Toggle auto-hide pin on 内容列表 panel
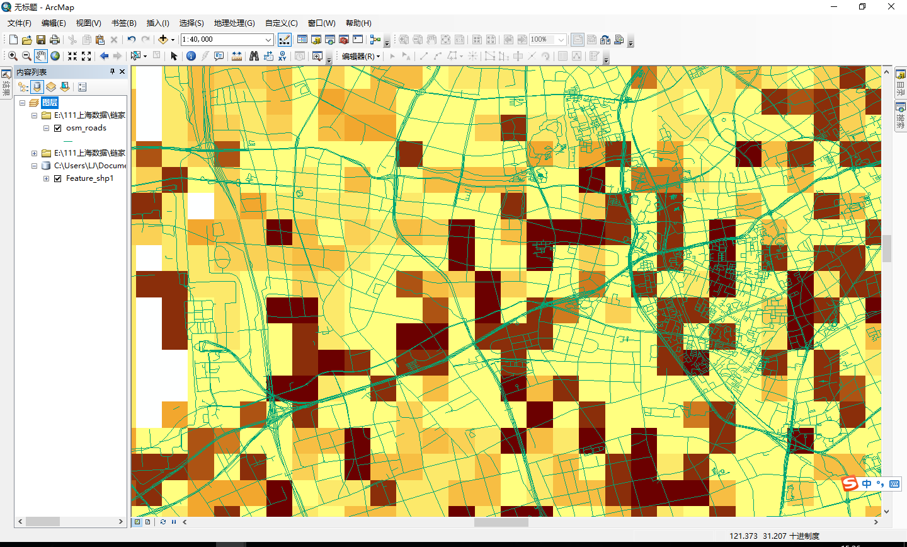Viewport: 907px width, 547px height. tap(113, 72)
